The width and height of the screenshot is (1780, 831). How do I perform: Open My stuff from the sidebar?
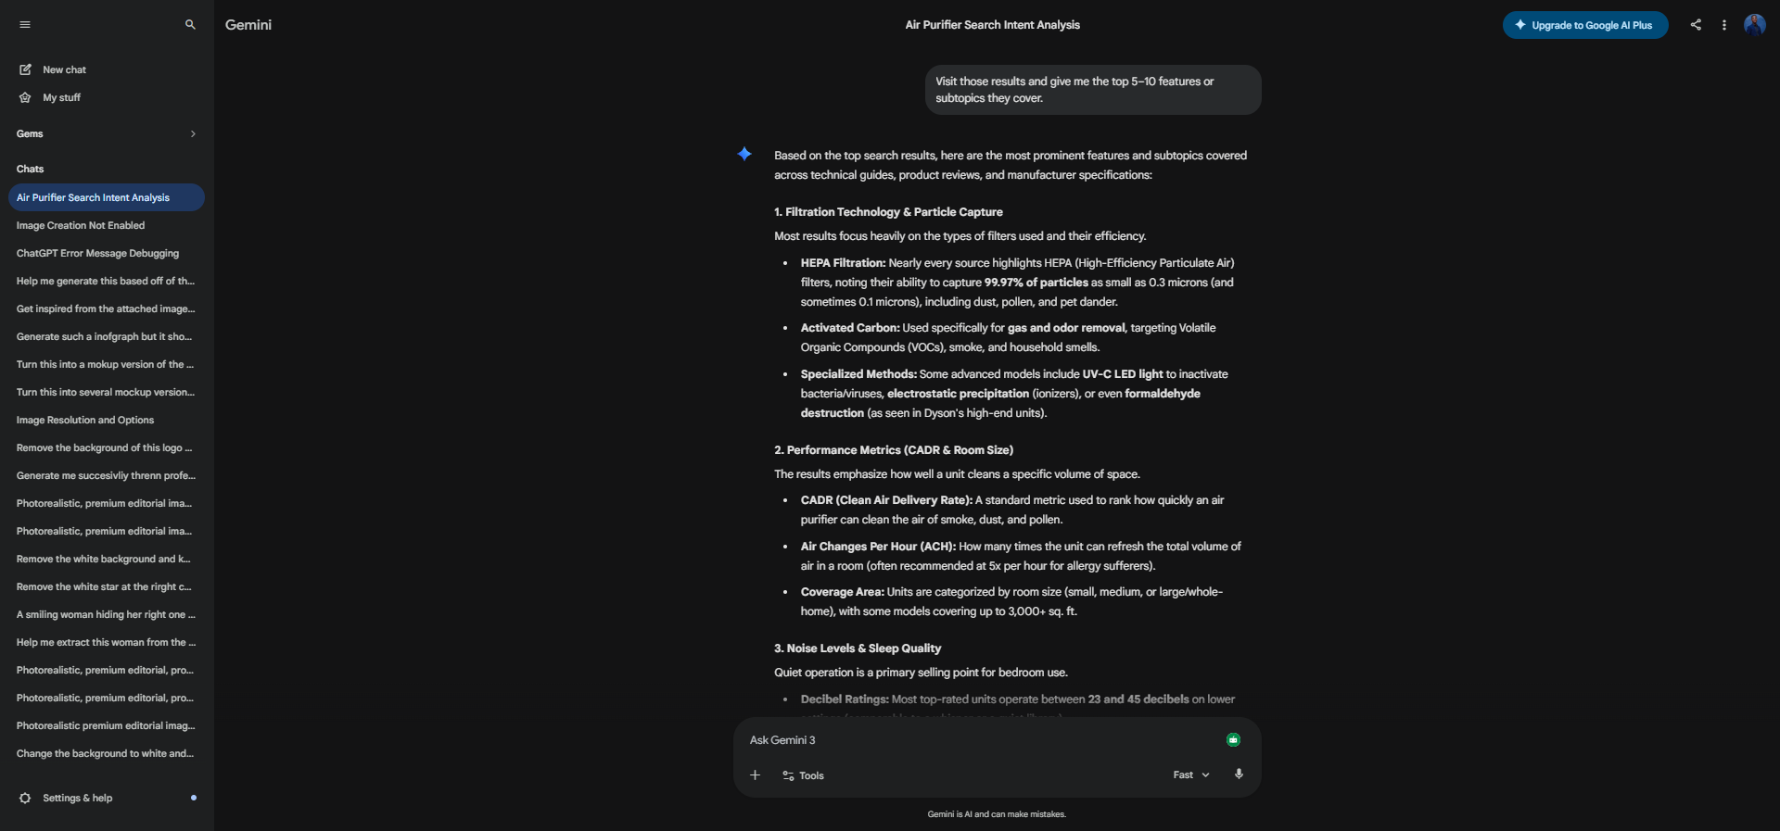tap(61, 97)
